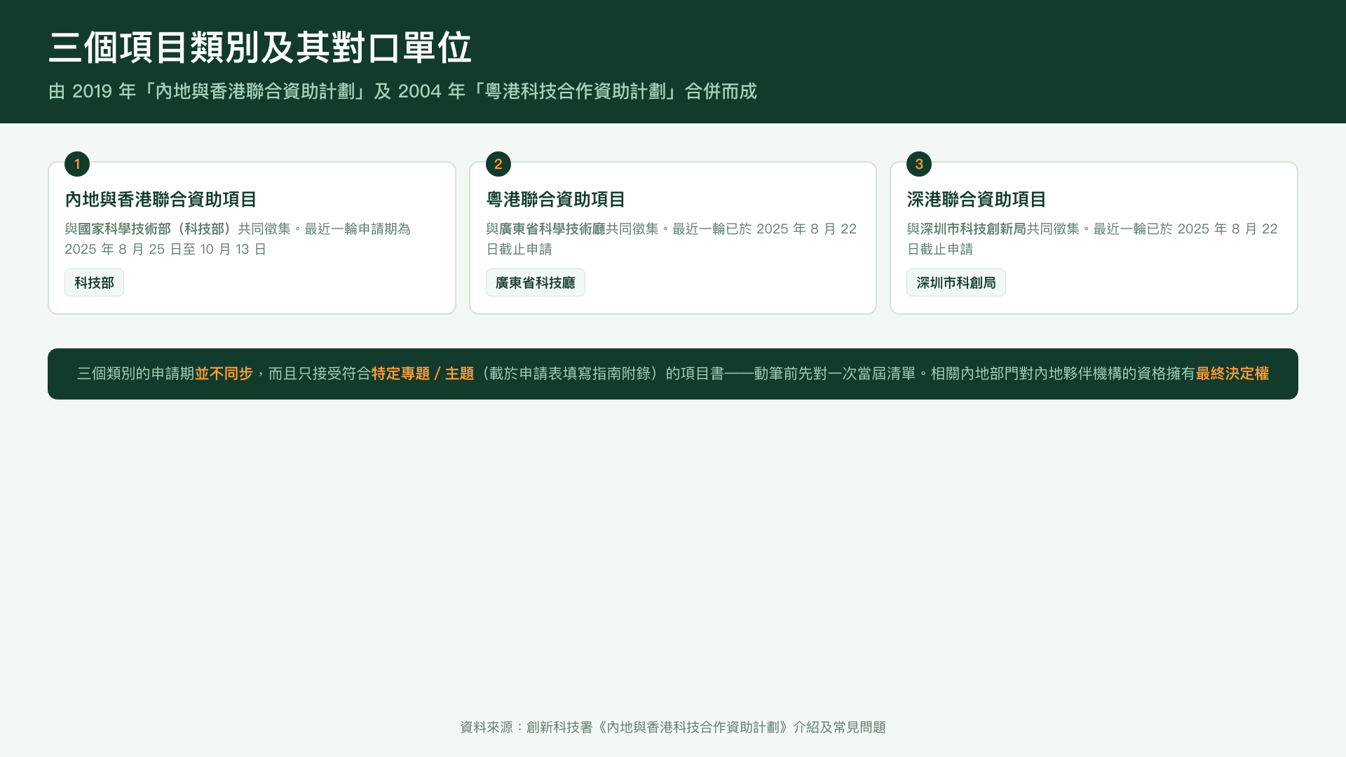Screen dimensions: 1346x757
Task: Click the slide title 三個項目類別及其對口單位
Action: 260,48
